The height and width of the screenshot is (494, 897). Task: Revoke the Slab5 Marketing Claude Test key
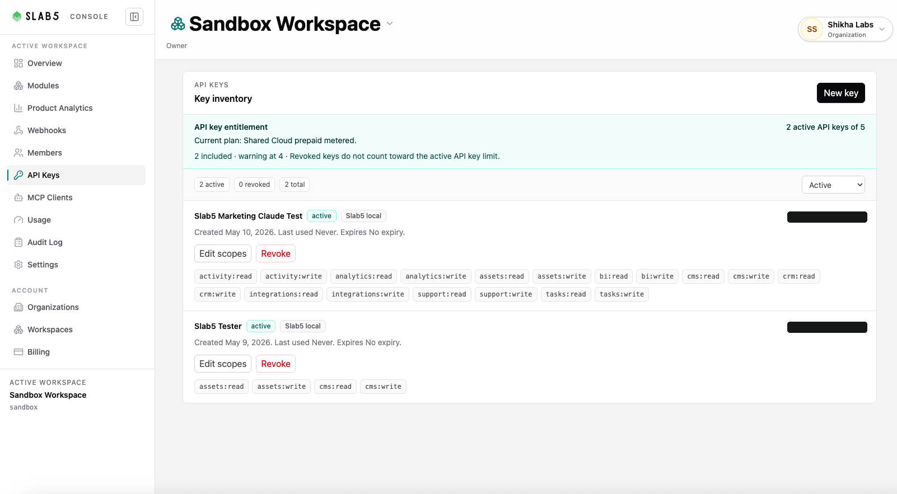pos(275,253)
